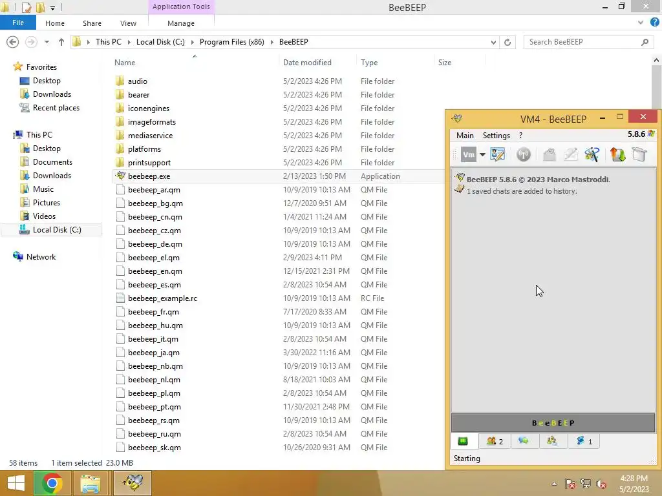Select beebeep.exe application file
The width and height of the screenshot is (662, 496).
[x=149, y=176]
